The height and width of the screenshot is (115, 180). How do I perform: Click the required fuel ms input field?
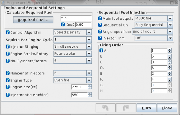click(83, 25)
